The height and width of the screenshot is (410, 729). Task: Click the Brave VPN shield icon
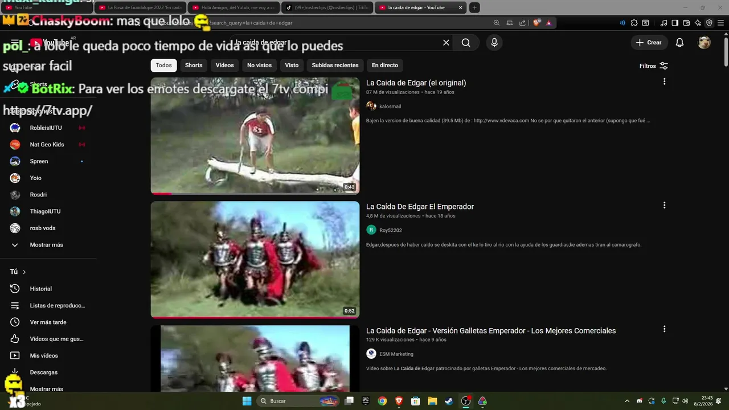pyautogui.click(x=709, y=23)
